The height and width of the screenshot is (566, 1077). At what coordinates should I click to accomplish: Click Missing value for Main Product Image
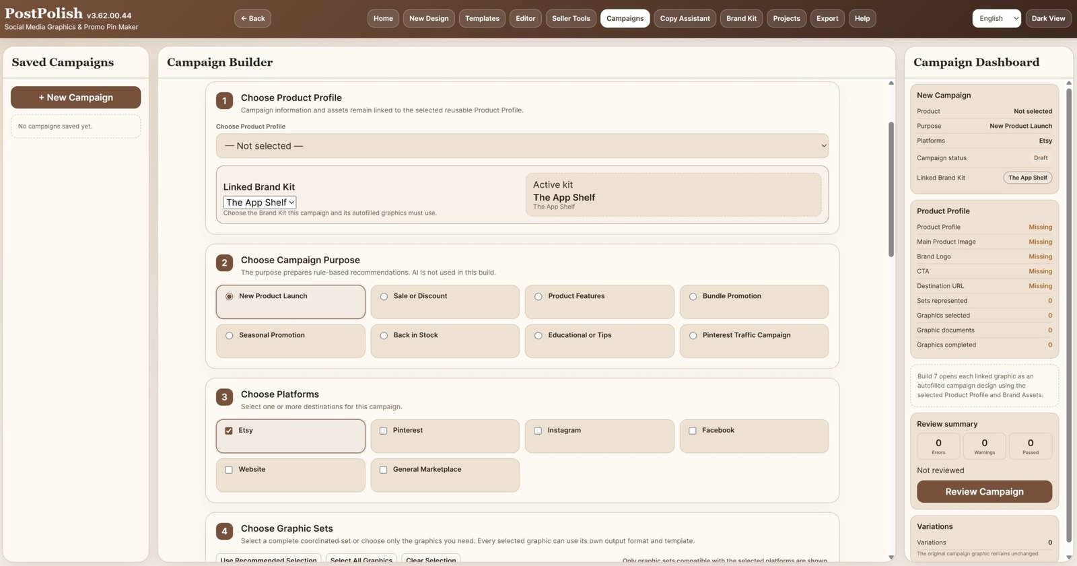pyautogui.click(x=1040, y=242)
